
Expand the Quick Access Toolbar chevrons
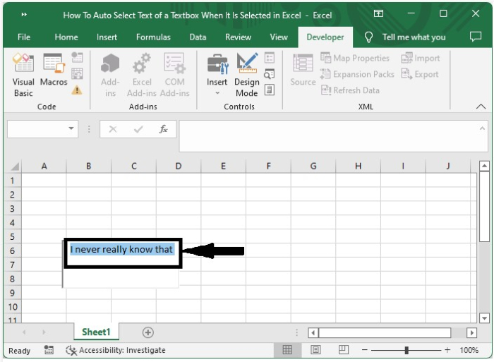24,14
